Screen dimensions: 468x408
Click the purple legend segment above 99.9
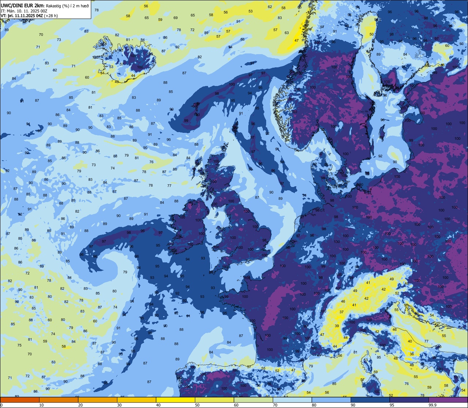[x=448, y=400]
